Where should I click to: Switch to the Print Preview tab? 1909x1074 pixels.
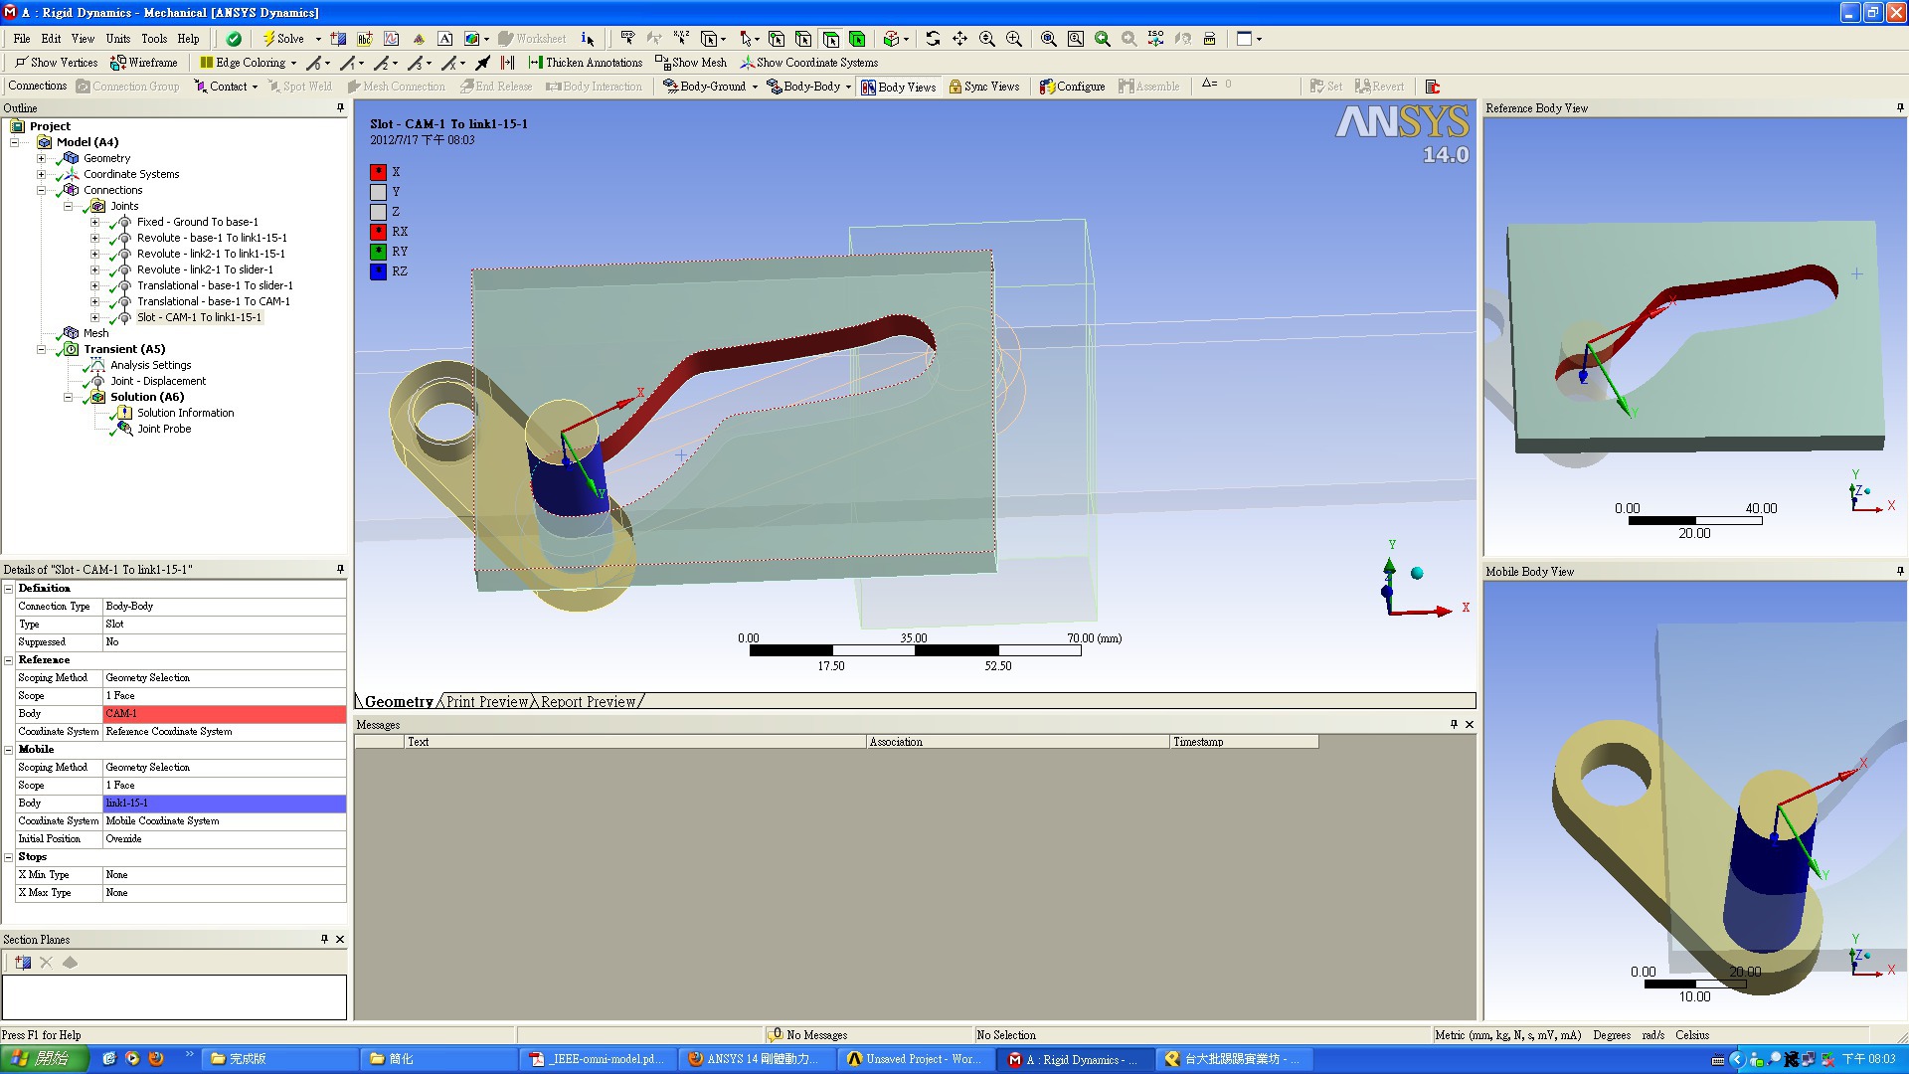coord(486,702)
